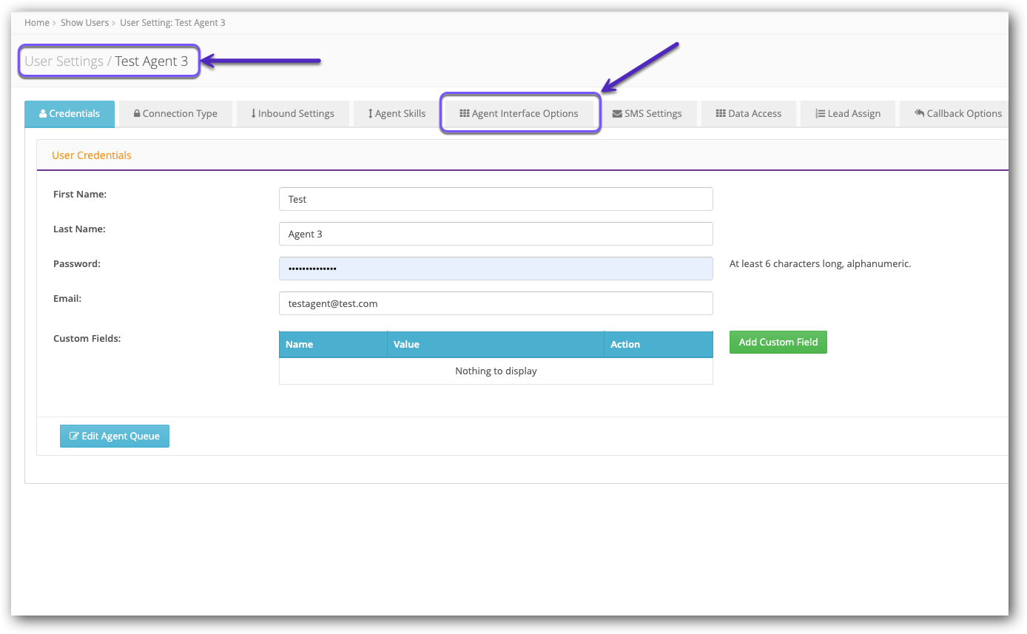Click the Add Custom Field button
The image size is (1027, 634).
778,342
